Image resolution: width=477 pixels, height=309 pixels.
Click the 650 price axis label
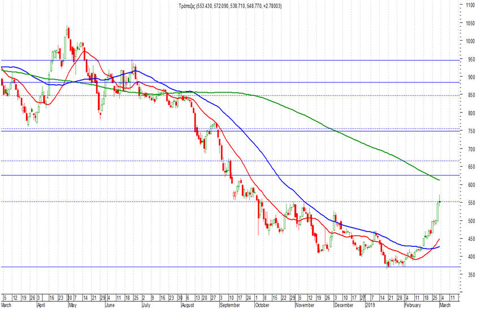[x=471, y=167]
